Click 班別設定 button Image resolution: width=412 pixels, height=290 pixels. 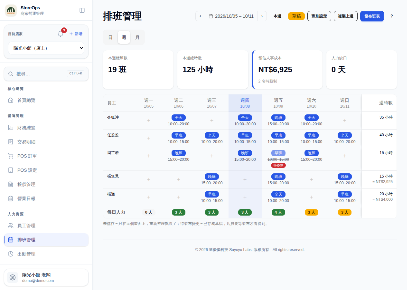pos(319,16)
